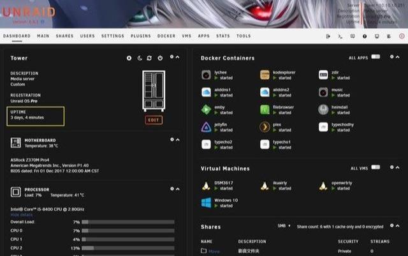Click the heimdall container icon

click(323, 110)
